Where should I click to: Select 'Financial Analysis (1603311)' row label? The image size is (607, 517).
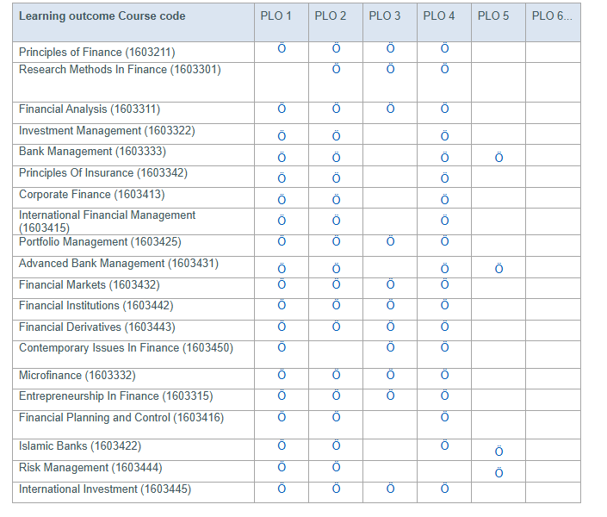pyautogui.click(x=90, y=109)
